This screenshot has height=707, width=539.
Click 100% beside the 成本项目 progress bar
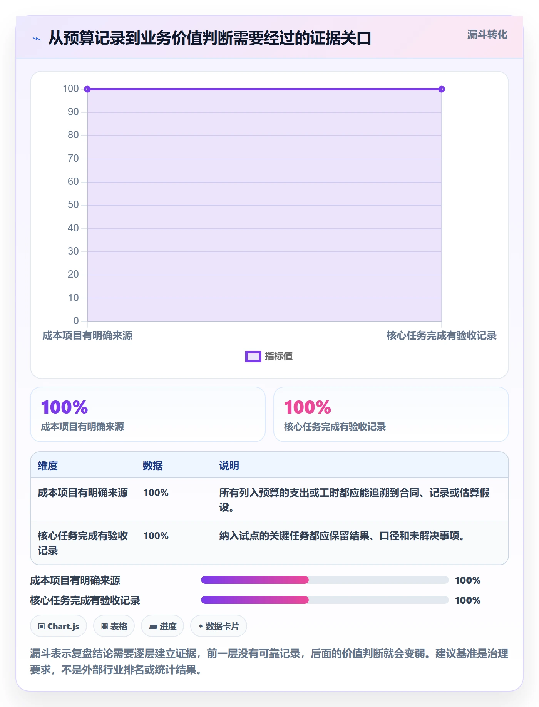(x=468, y=580)
